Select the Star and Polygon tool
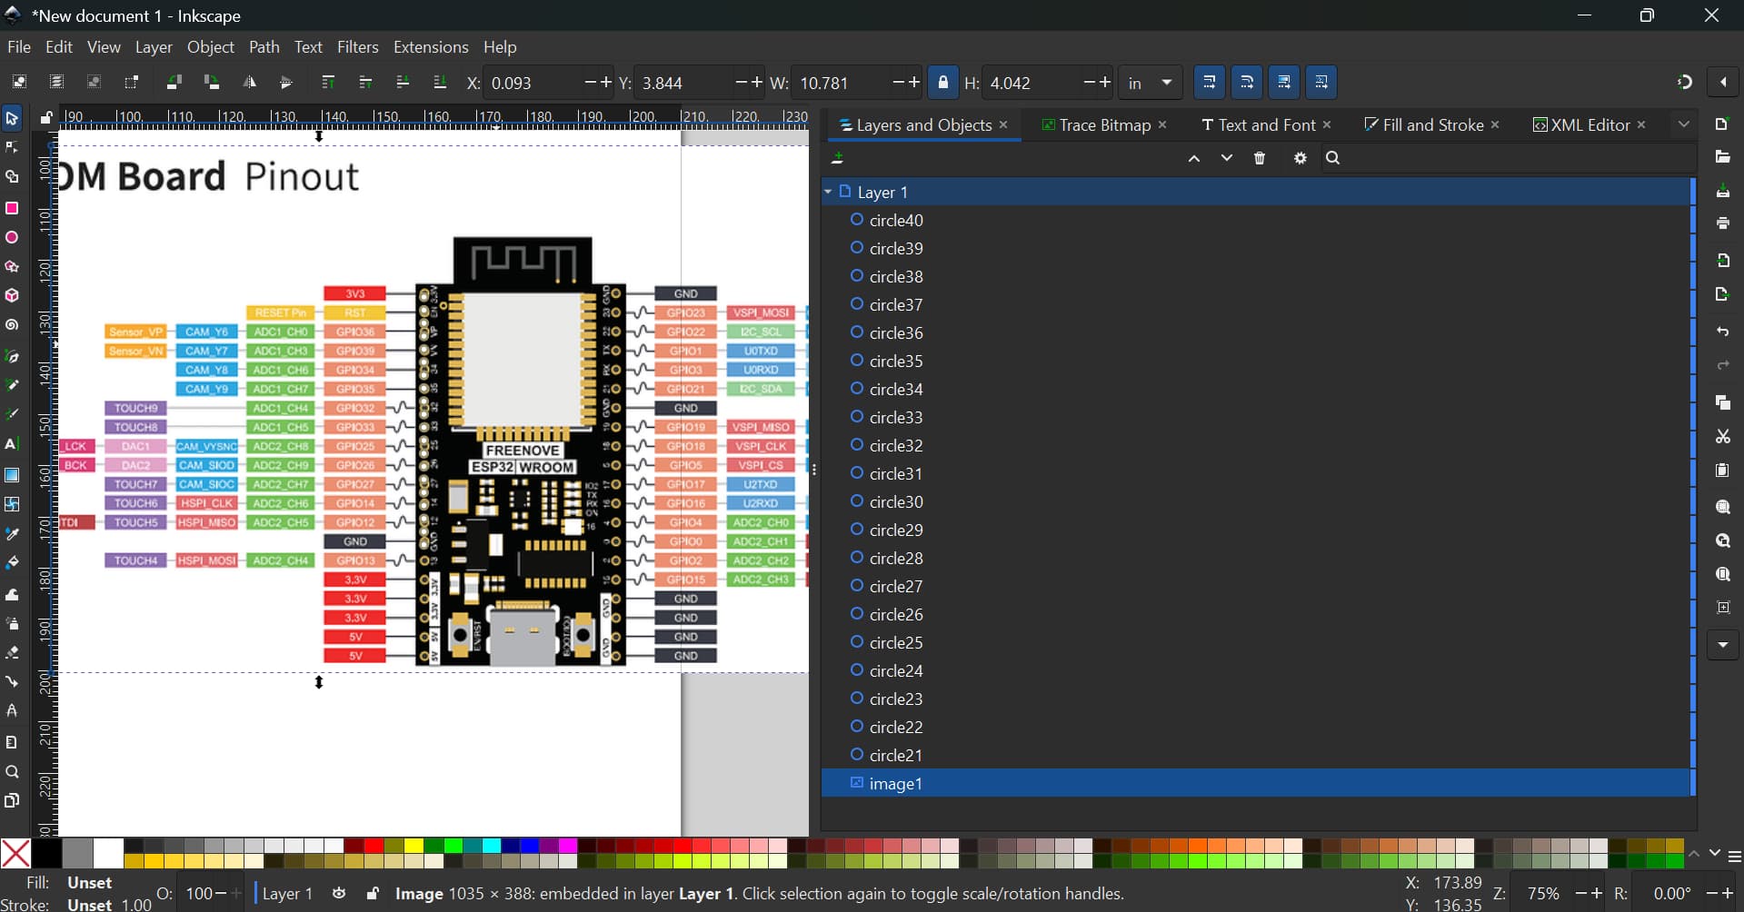 point(12,267)
